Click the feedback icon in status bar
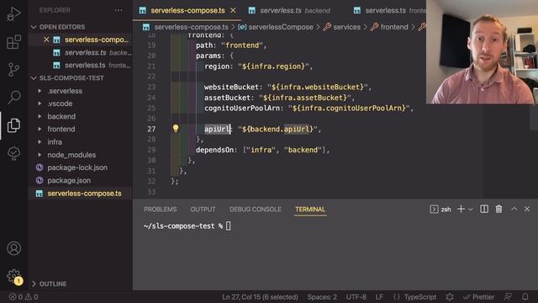This screenshot has height=303, width=538. point(508,296)
